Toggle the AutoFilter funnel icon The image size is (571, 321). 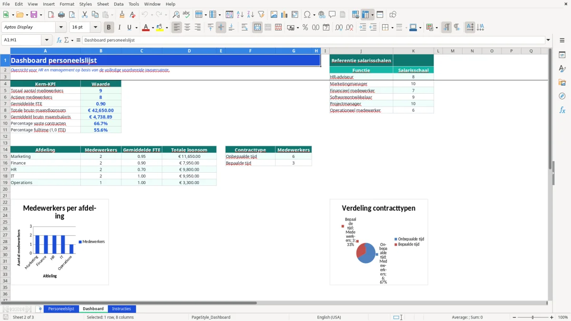tap(261, 15)
